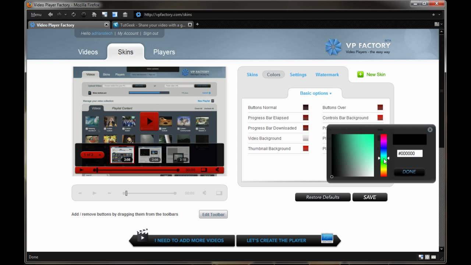Expand the Basic options dropdown
This screenshot has width=471, height=265.
click(x=315, y=93)
